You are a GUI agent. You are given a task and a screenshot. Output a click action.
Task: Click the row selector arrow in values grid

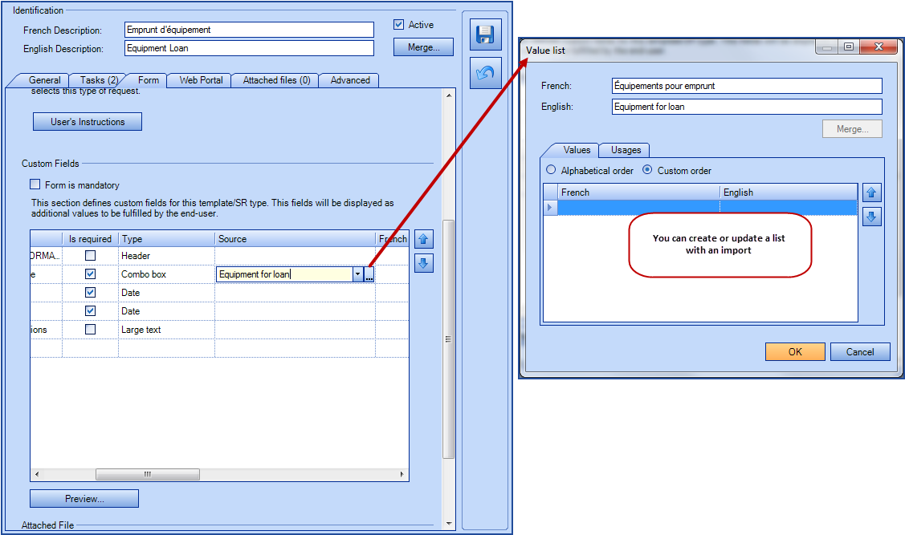point(550,208)
